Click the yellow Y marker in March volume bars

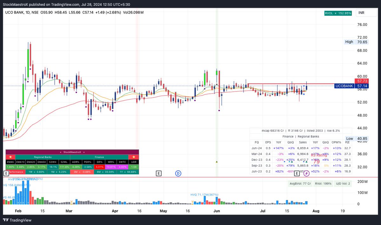(x=72, y=202)
